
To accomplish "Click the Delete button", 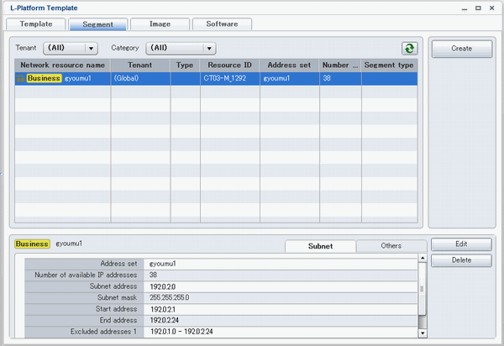I will [461, 260].
